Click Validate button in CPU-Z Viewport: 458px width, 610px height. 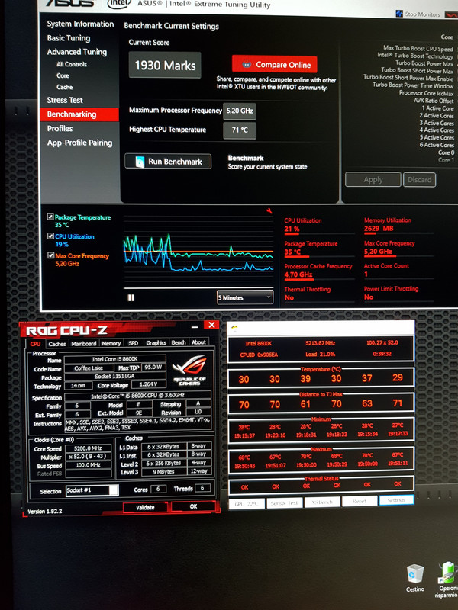click(145, 507)
